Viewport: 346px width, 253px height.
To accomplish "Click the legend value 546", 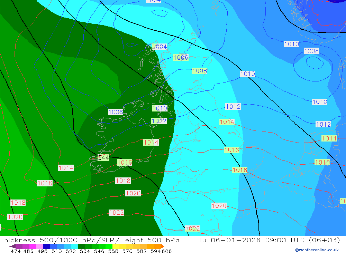I will (x=99, y=251).
